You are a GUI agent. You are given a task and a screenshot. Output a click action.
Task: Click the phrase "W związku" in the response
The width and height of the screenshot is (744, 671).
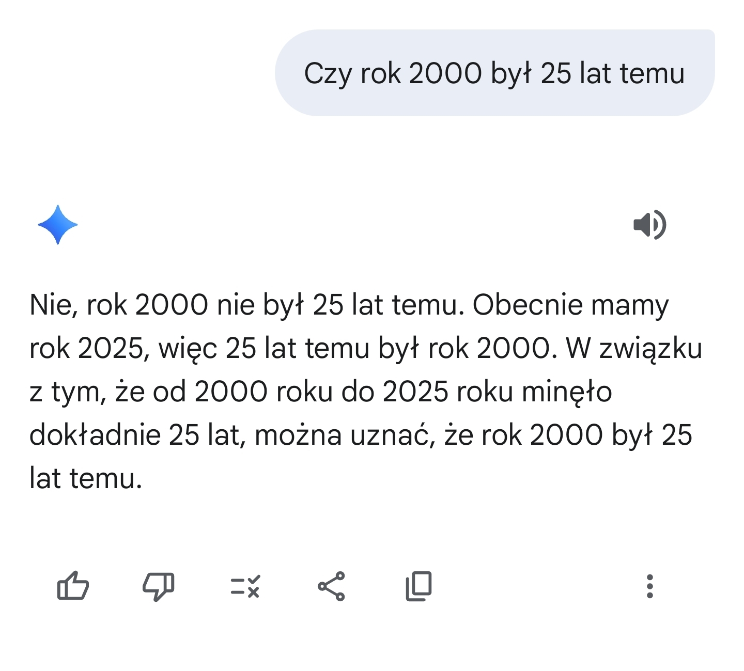(x=634, y=349)
